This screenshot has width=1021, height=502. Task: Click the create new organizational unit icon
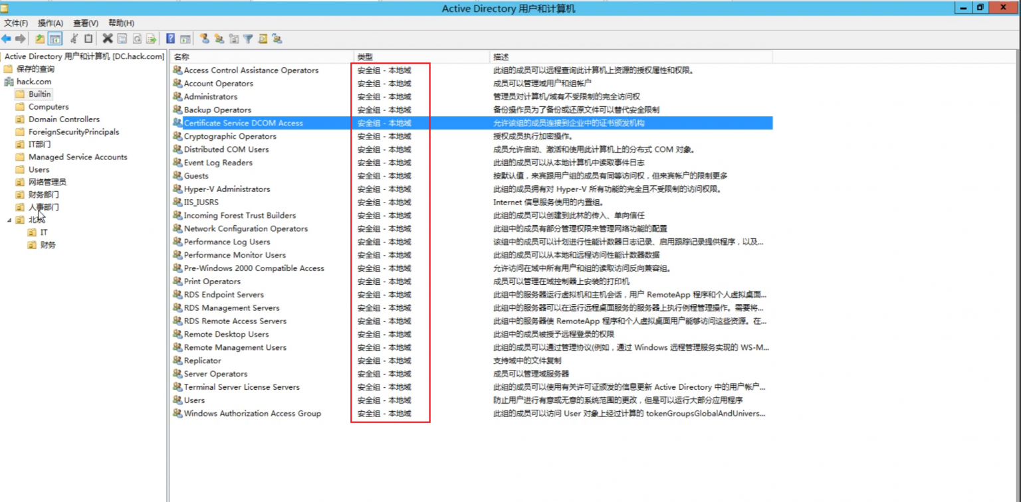point(234,39)
